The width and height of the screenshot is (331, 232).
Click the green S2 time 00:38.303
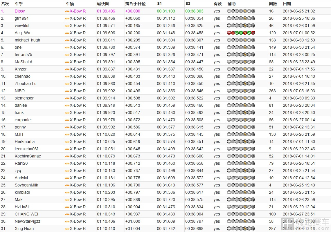195,11
